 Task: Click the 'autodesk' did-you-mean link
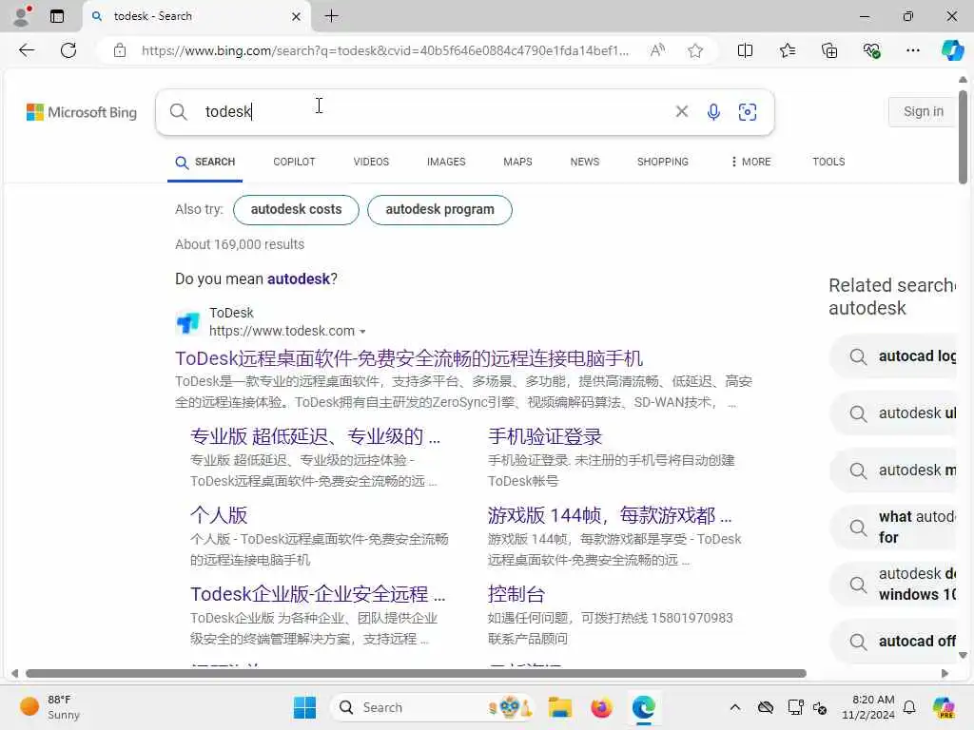298,279
